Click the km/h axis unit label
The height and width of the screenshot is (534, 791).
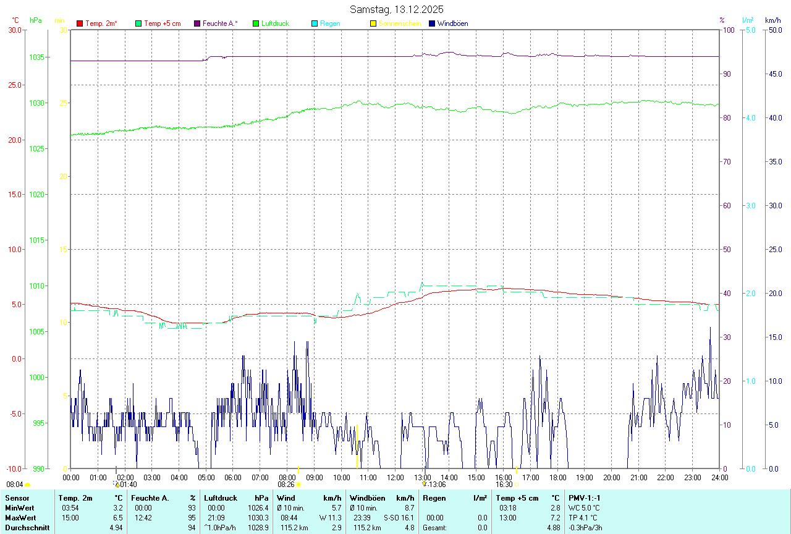pos(772,20)
